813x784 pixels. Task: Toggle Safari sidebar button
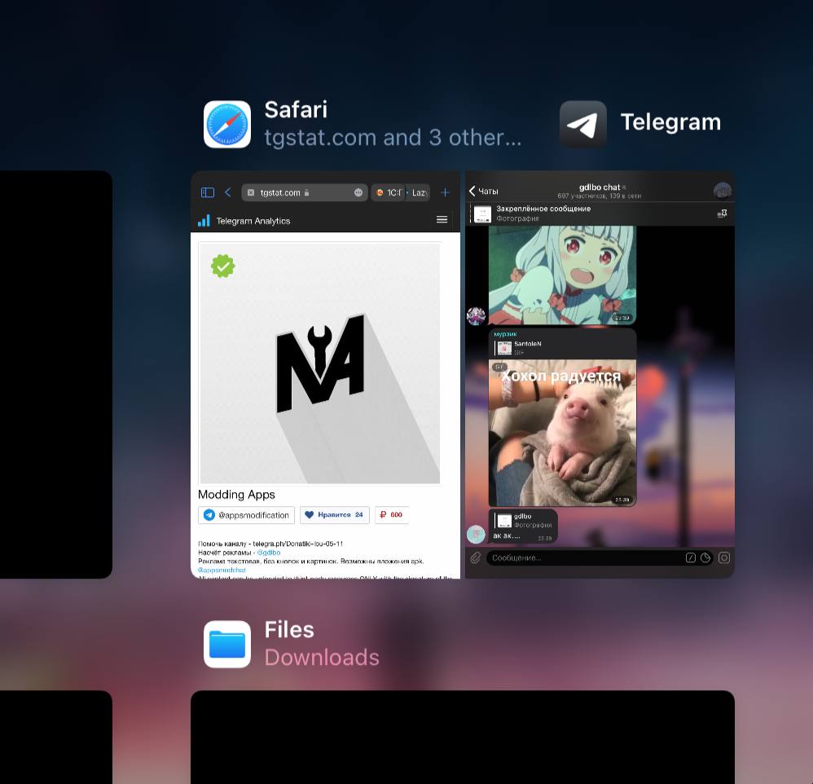[x=208, y=192]
